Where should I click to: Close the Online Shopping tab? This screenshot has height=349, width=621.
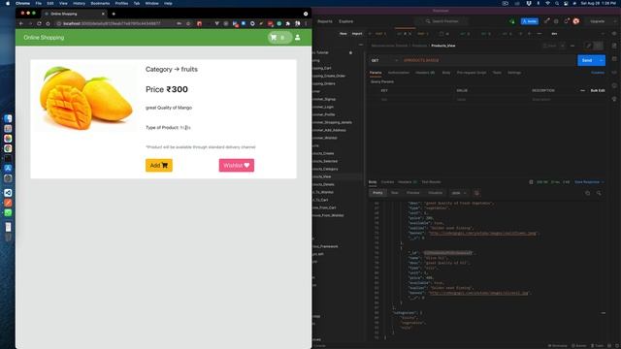[x=103, y=14]
